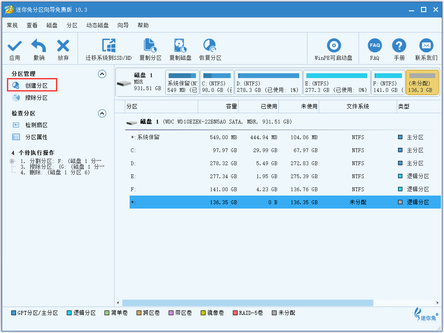Click the 磁盘 1 MBR disk icon in map
The height and width of the screenshot is (333, 444).
tap(124, 84)
